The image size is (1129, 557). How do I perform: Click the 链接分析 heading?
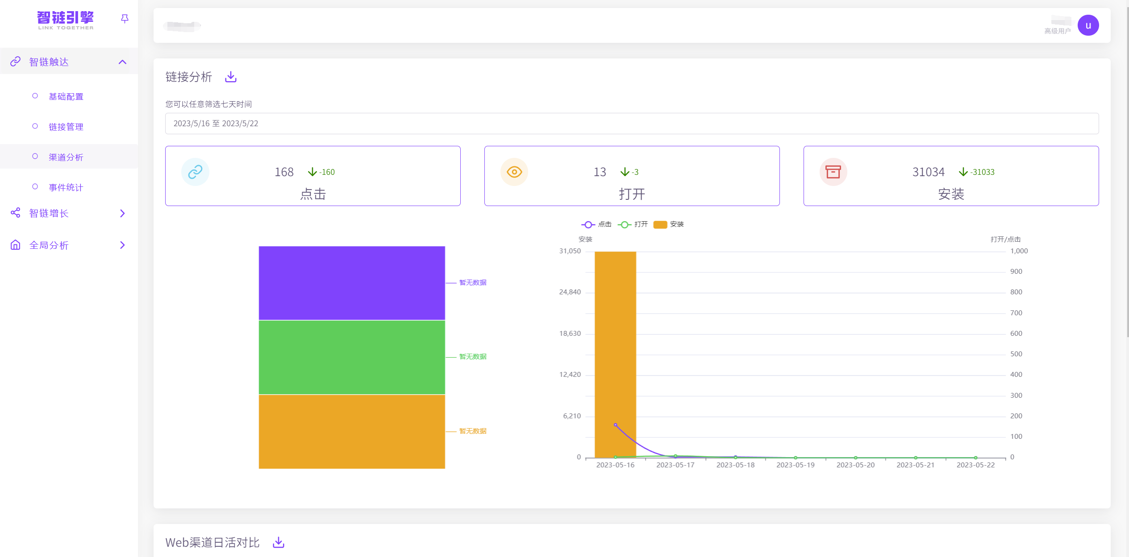pos(189,77)
